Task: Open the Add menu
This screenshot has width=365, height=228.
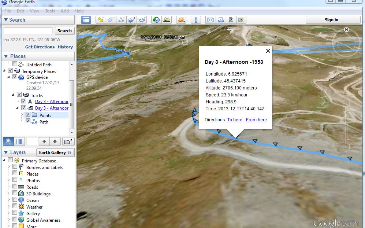Action: click(x=65, y=11)
